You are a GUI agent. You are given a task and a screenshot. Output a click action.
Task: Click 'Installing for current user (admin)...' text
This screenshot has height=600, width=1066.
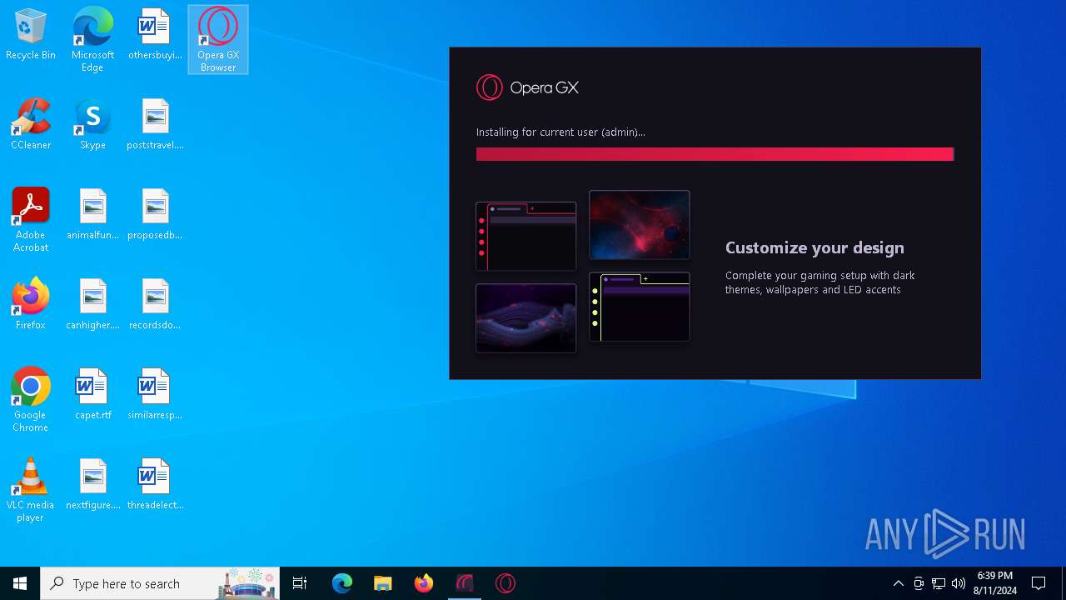click(560, 132)
